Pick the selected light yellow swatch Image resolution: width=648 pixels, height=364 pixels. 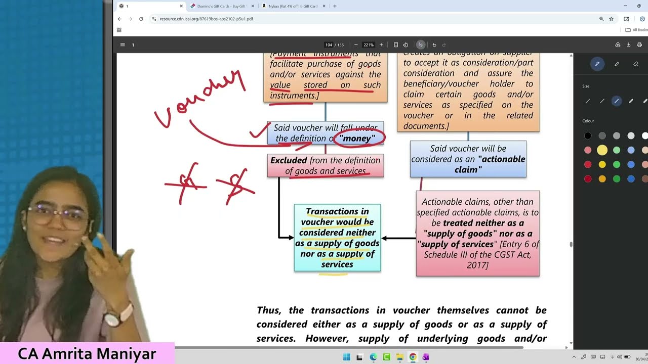point(602,150)
